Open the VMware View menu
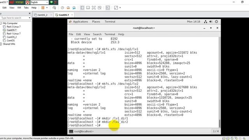 (x=12, y=8)
